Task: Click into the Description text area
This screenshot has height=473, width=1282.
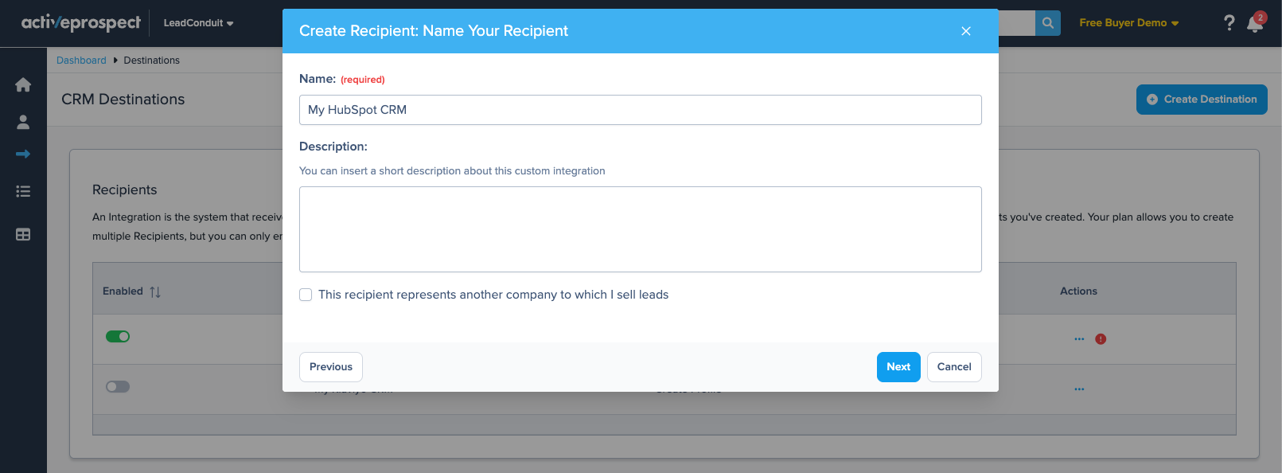Action: click(x=640, y=229)
